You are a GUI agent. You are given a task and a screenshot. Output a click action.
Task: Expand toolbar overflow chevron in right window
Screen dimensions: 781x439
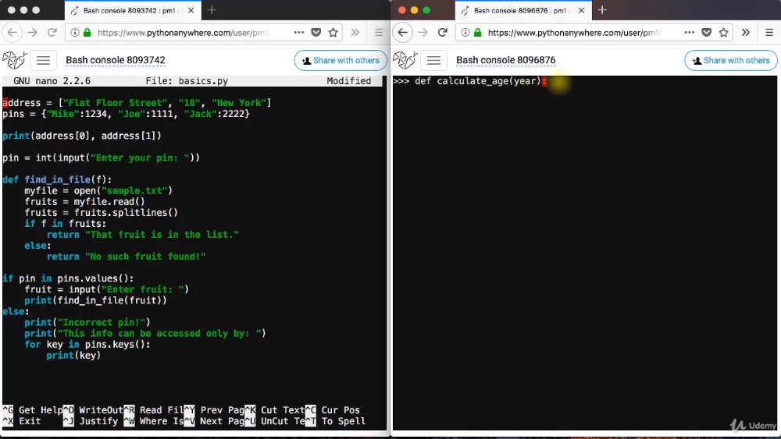click(746, 32)
